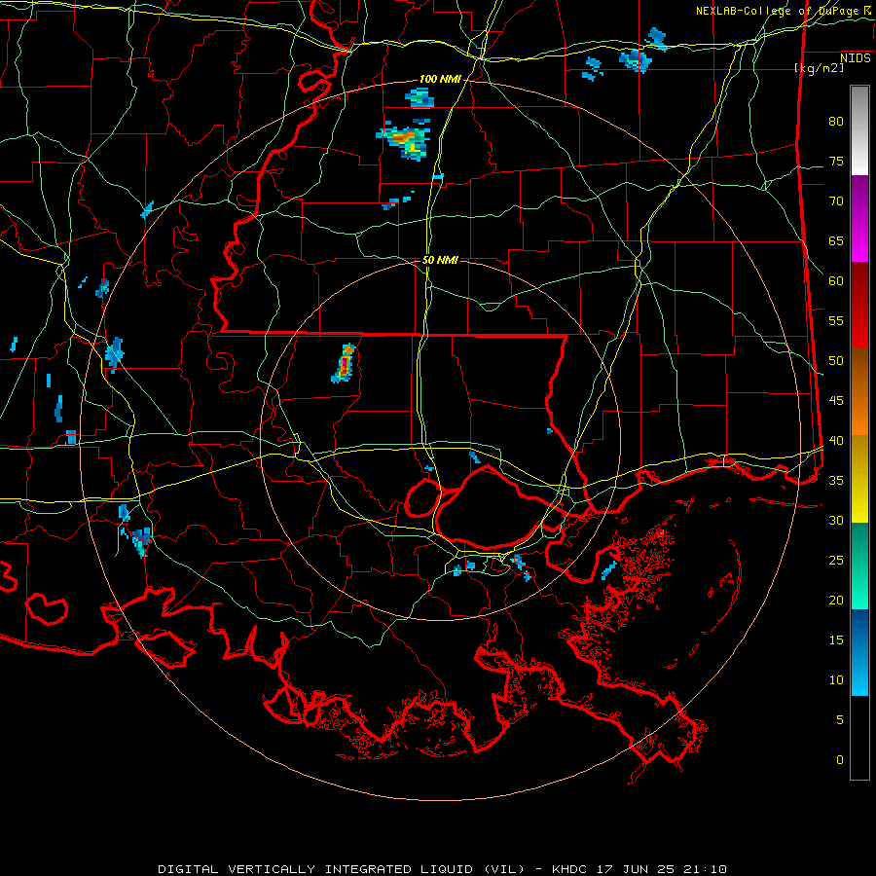Click scale value 75 on the legend

(836, 162)
